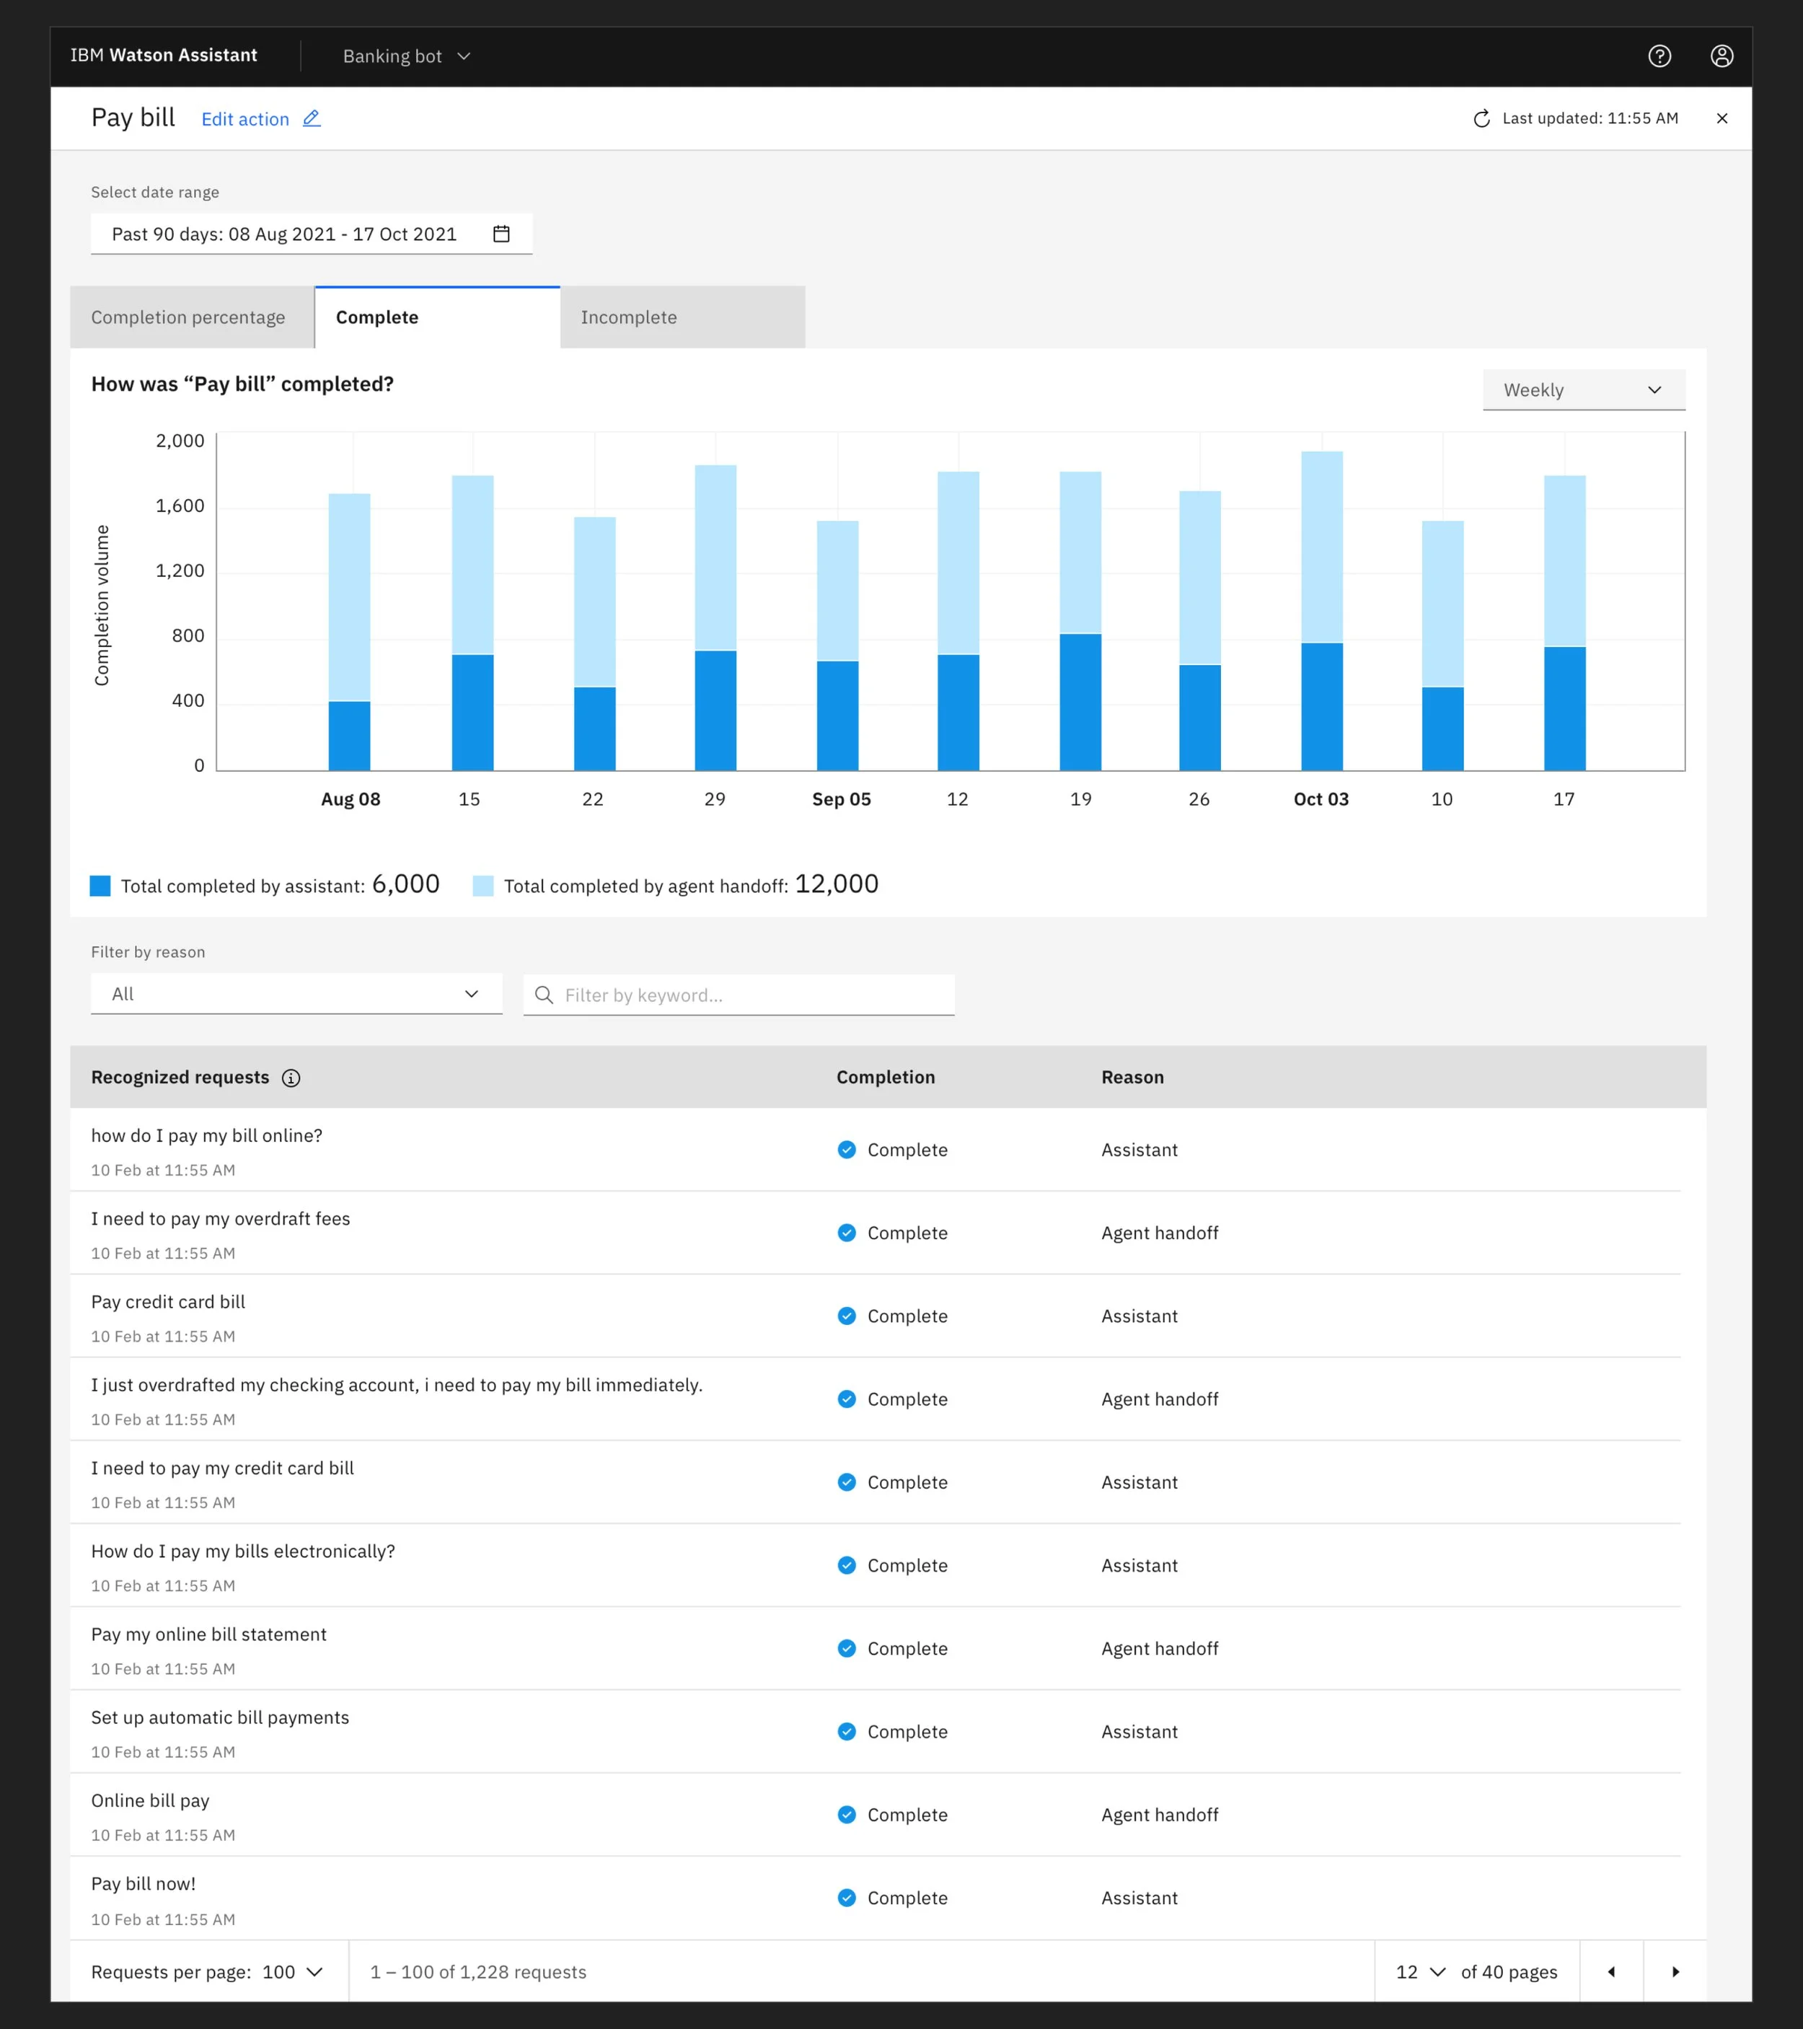The width and height of the screenshot is (1803, 2029).
Task: Go to the previous page arrow
Action: point(1610,1971)
